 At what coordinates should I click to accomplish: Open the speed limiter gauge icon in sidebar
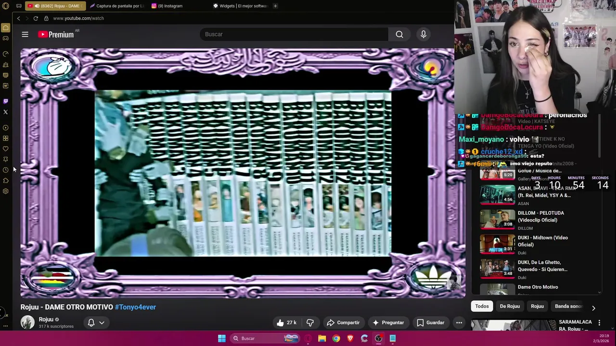click(x=6, y=54)
